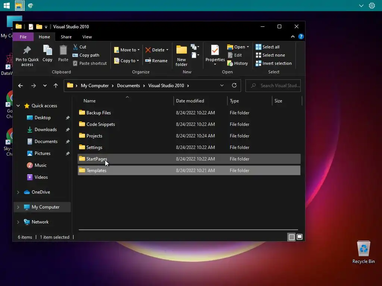Open the settings gear in top bar
Screen dimensions: 382x286
click(x=372, y=6)
